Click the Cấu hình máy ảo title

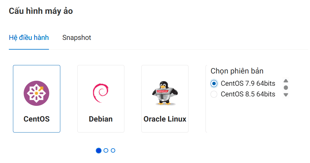[41, 11]
